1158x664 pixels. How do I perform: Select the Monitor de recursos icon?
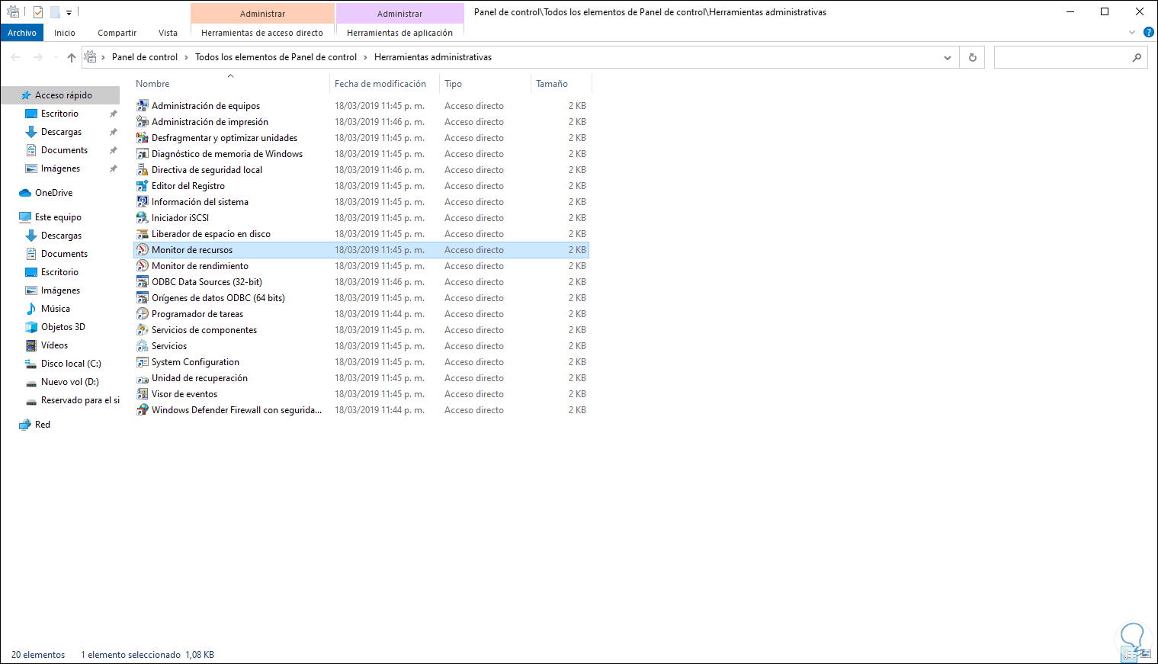(143, 250)
